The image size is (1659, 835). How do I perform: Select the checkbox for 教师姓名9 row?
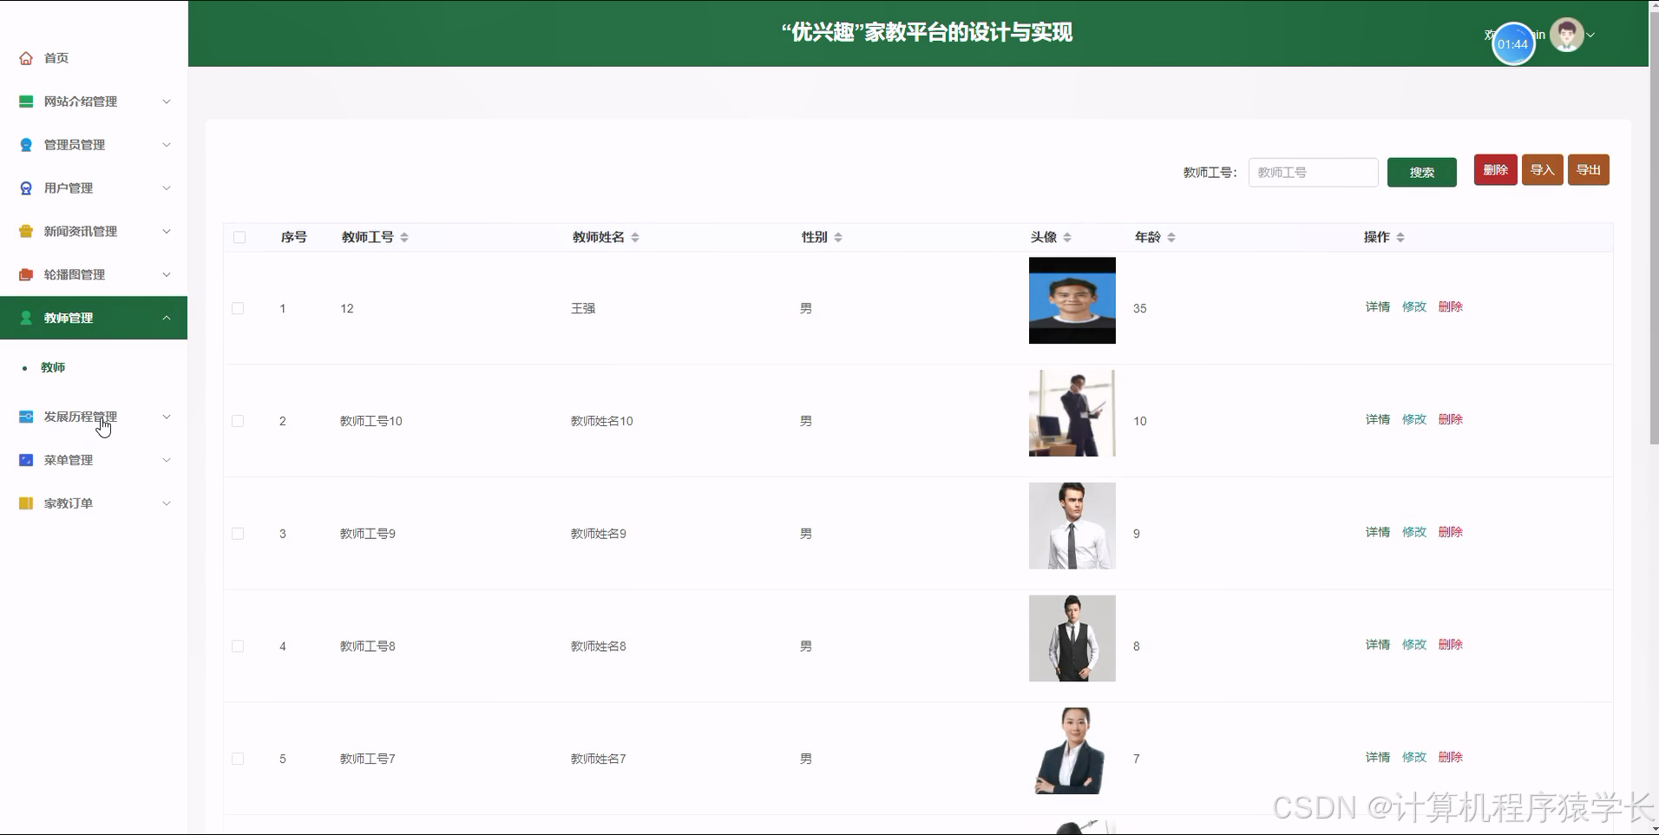pos(238,533)
